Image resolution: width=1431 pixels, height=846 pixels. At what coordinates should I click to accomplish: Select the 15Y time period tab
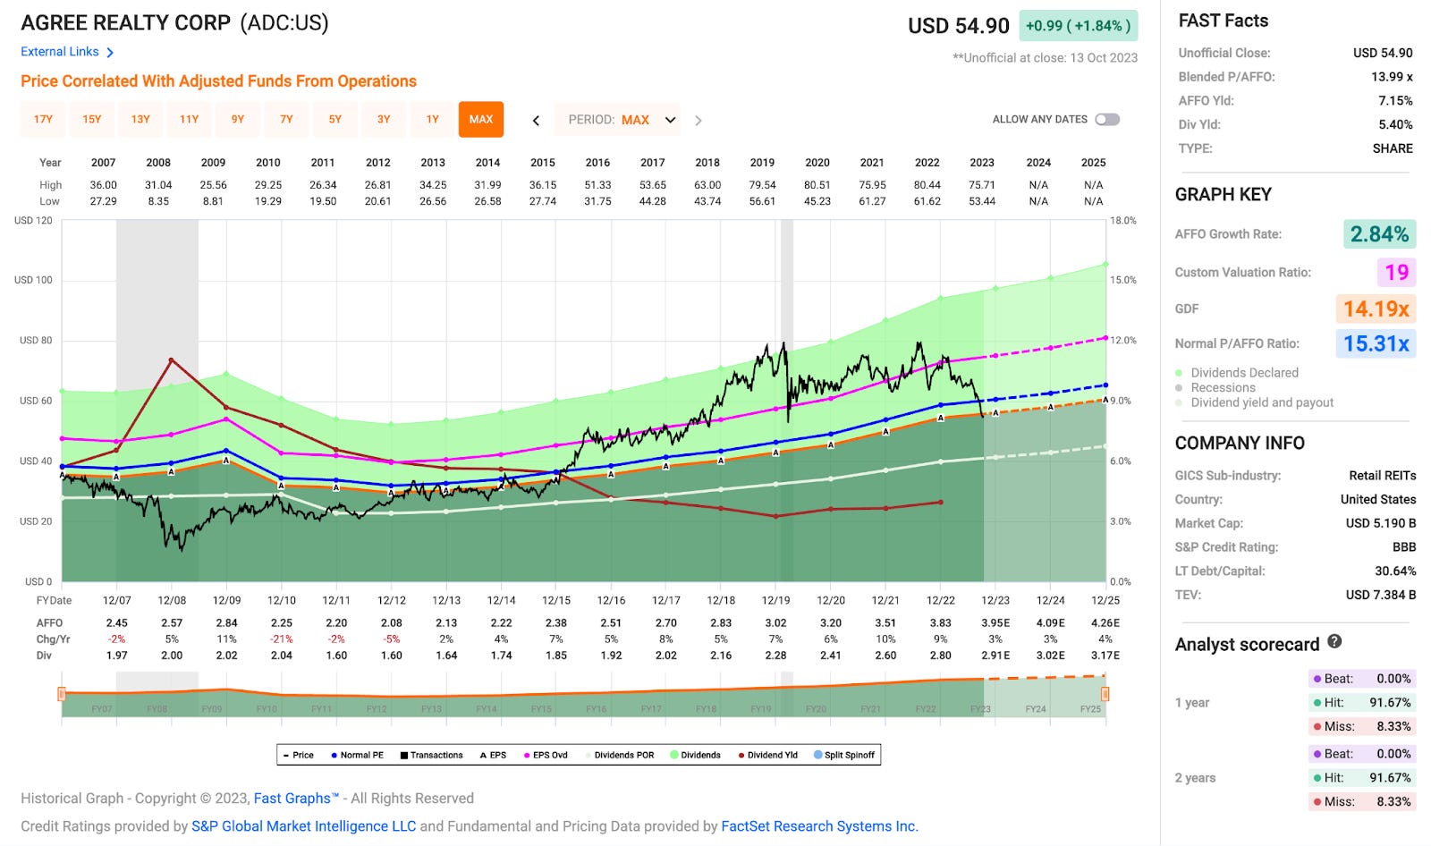click(91, 119)
